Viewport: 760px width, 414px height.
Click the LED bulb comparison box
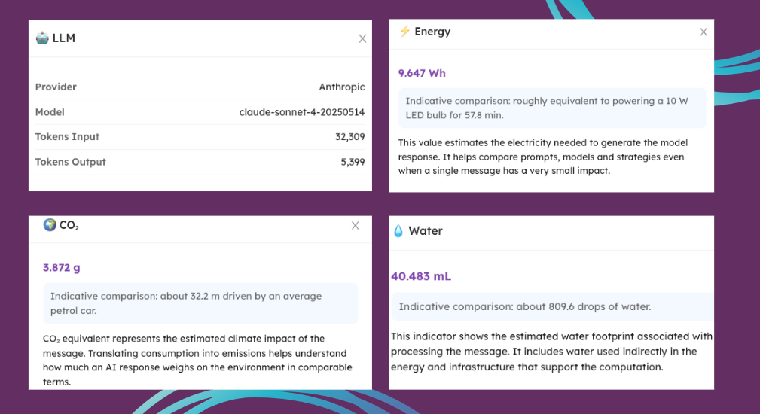551,108
